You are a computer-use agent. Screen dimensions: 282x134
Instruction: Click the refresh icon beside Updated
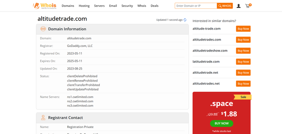185,20
